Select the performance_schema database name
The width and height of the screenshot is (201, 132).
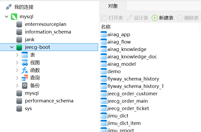tap(49, 101)
